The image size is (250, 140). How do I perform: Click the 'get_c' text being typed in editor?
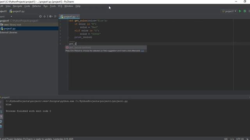point(73,44)
